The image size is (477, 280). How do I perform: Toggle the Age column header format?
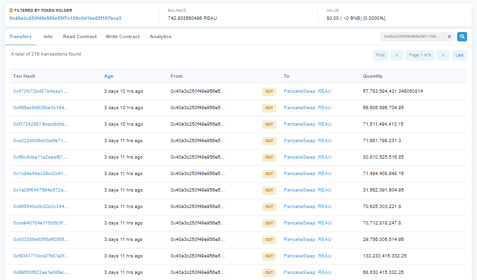point(108,76)
